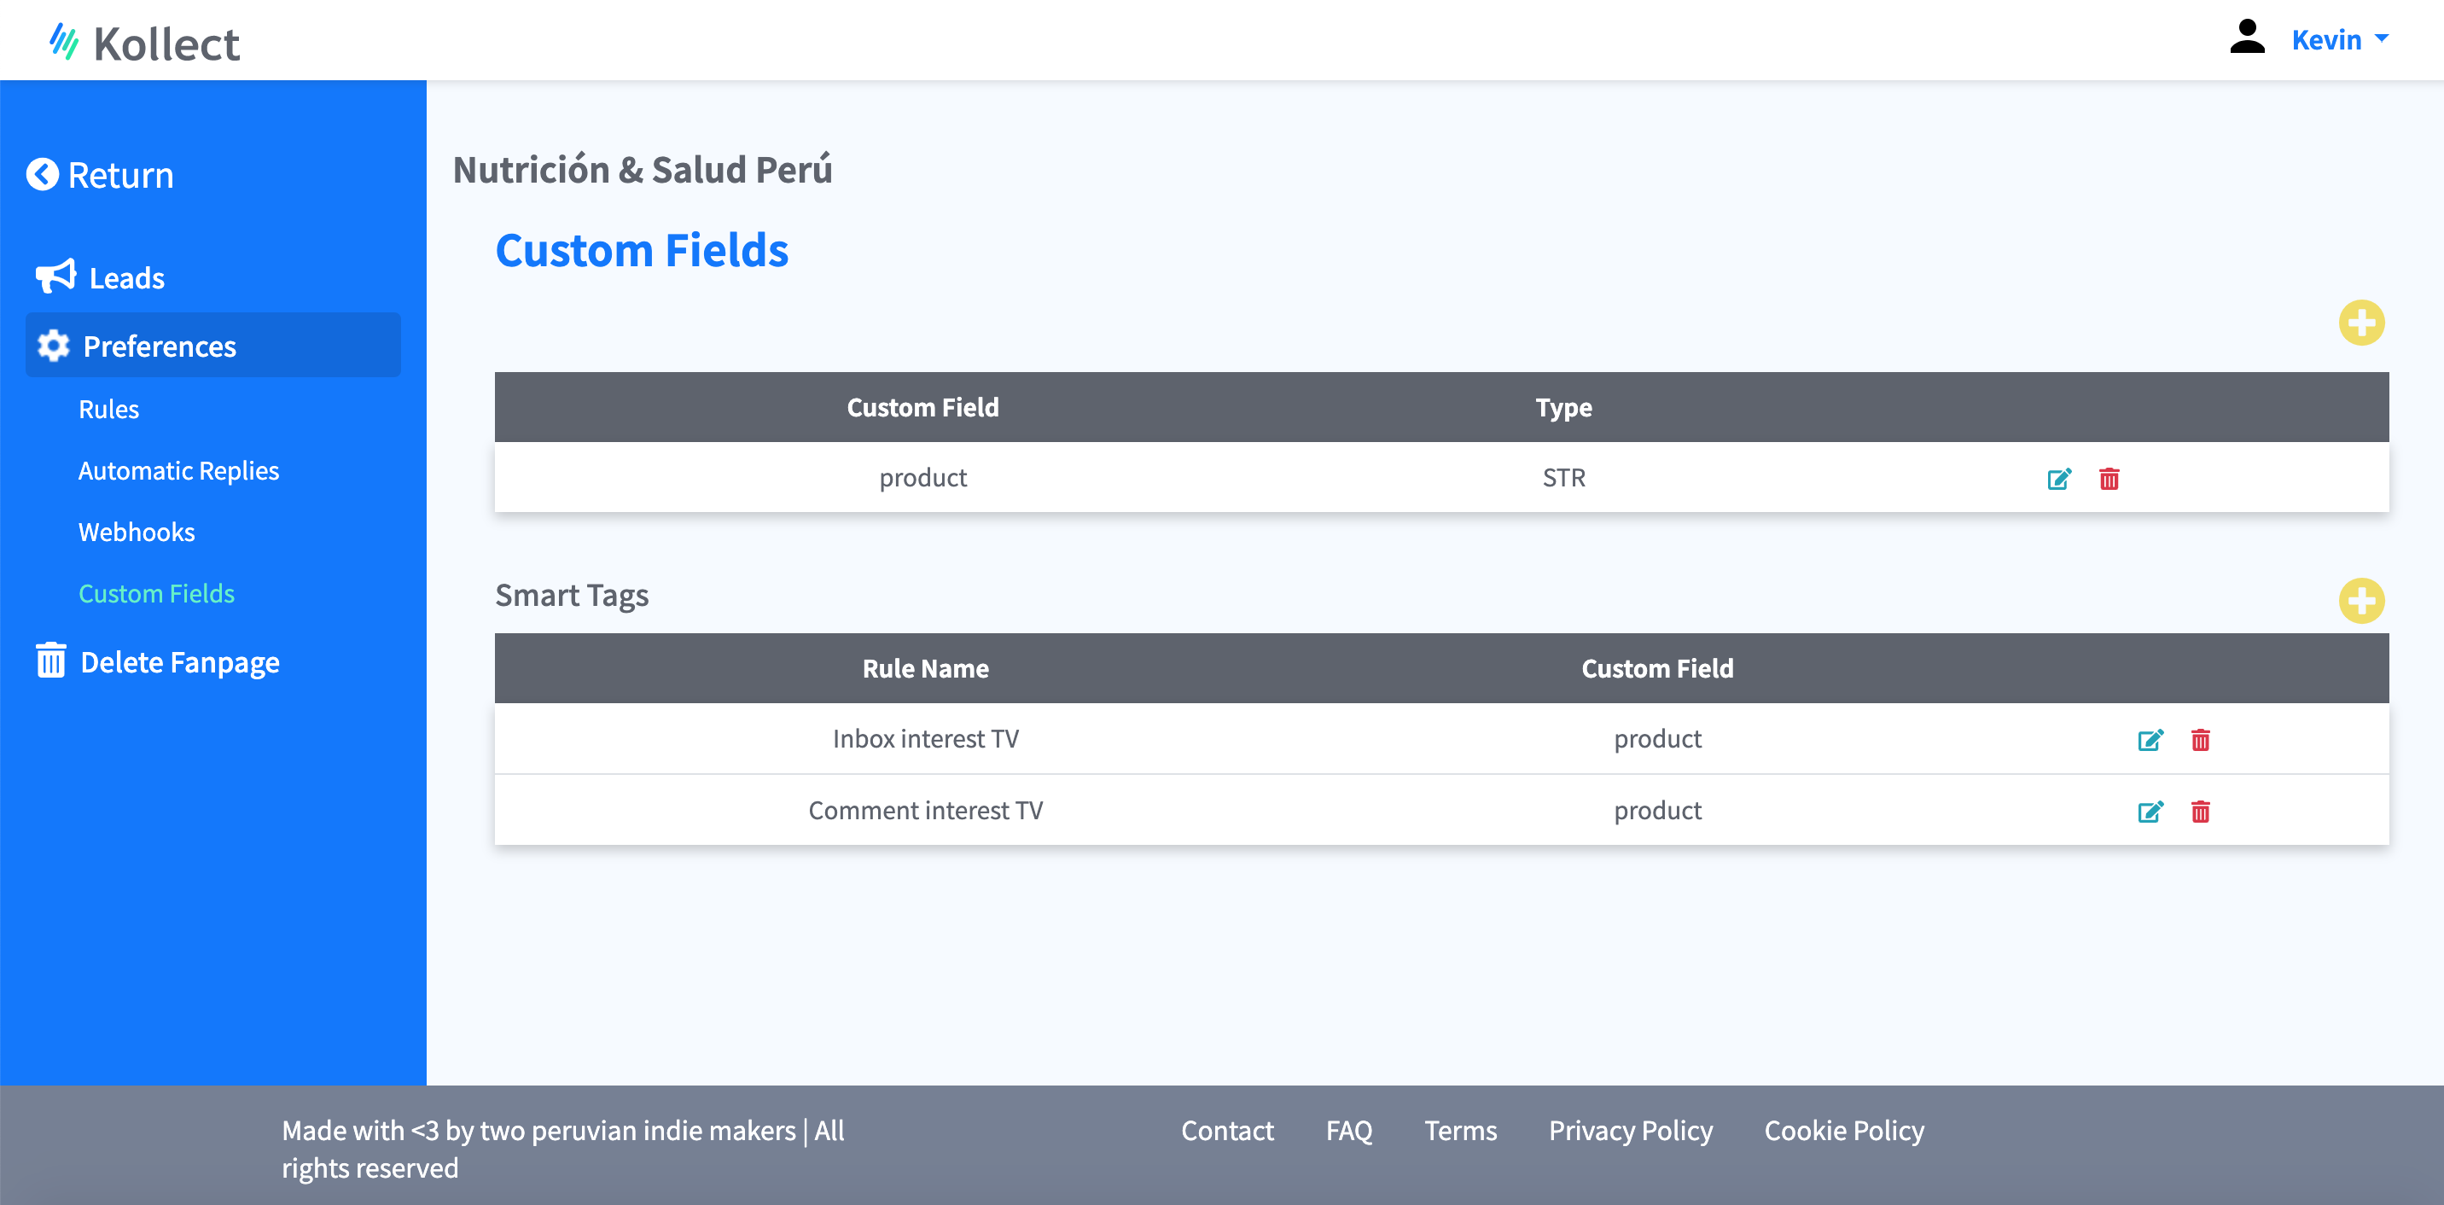Open Automatic Replies settings
This screenshot has width=2444, height=1205.
(178, 470)
